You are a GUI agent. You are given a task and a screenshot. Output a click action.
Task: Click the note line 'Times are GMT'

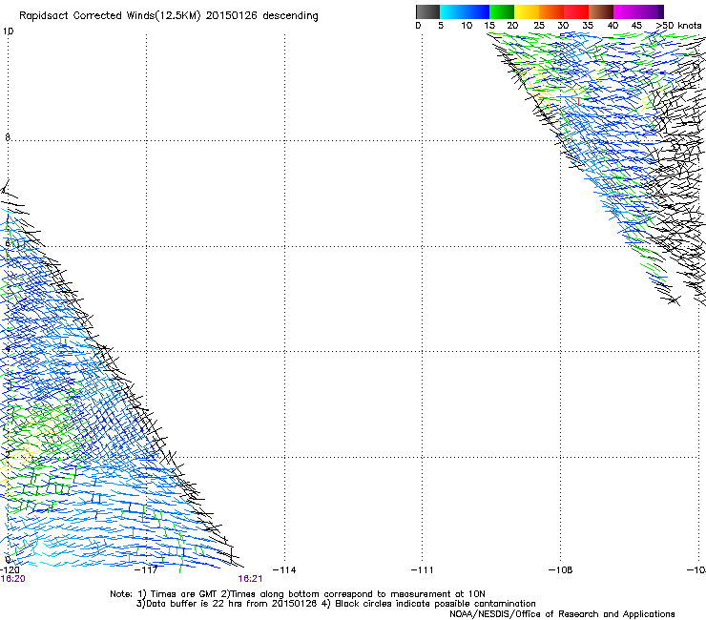point(297,594)
